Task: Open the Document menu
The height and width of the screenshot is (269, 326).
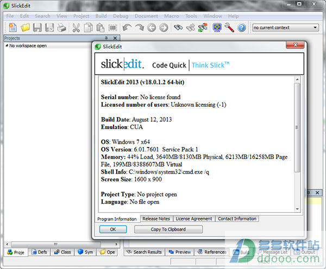Action: (x=146, y=16)
